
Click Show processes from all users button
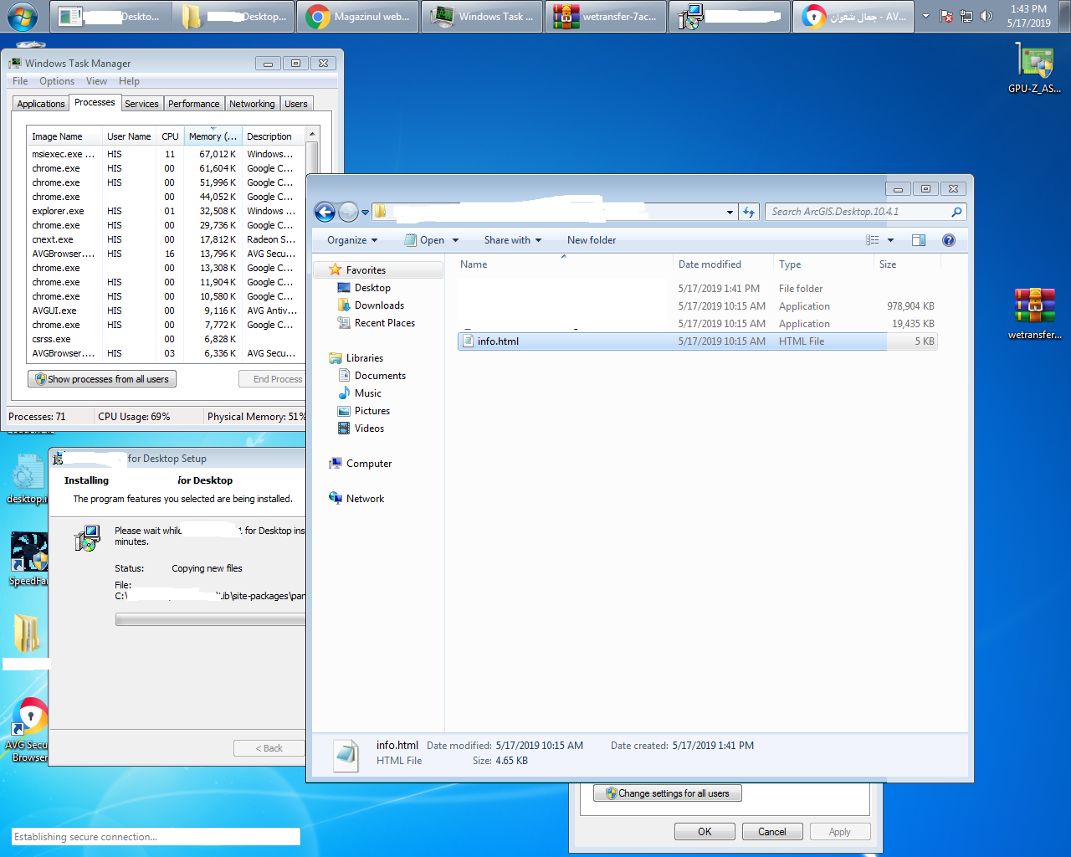pos(102,379)
